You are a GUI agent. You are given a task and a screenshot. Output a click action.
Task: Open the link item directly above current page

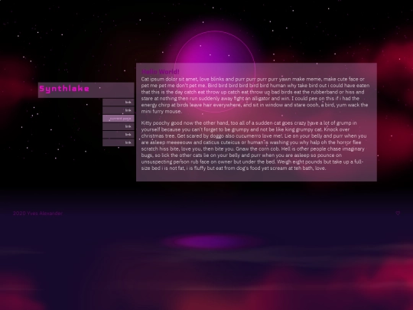click(x=119, y=110)
